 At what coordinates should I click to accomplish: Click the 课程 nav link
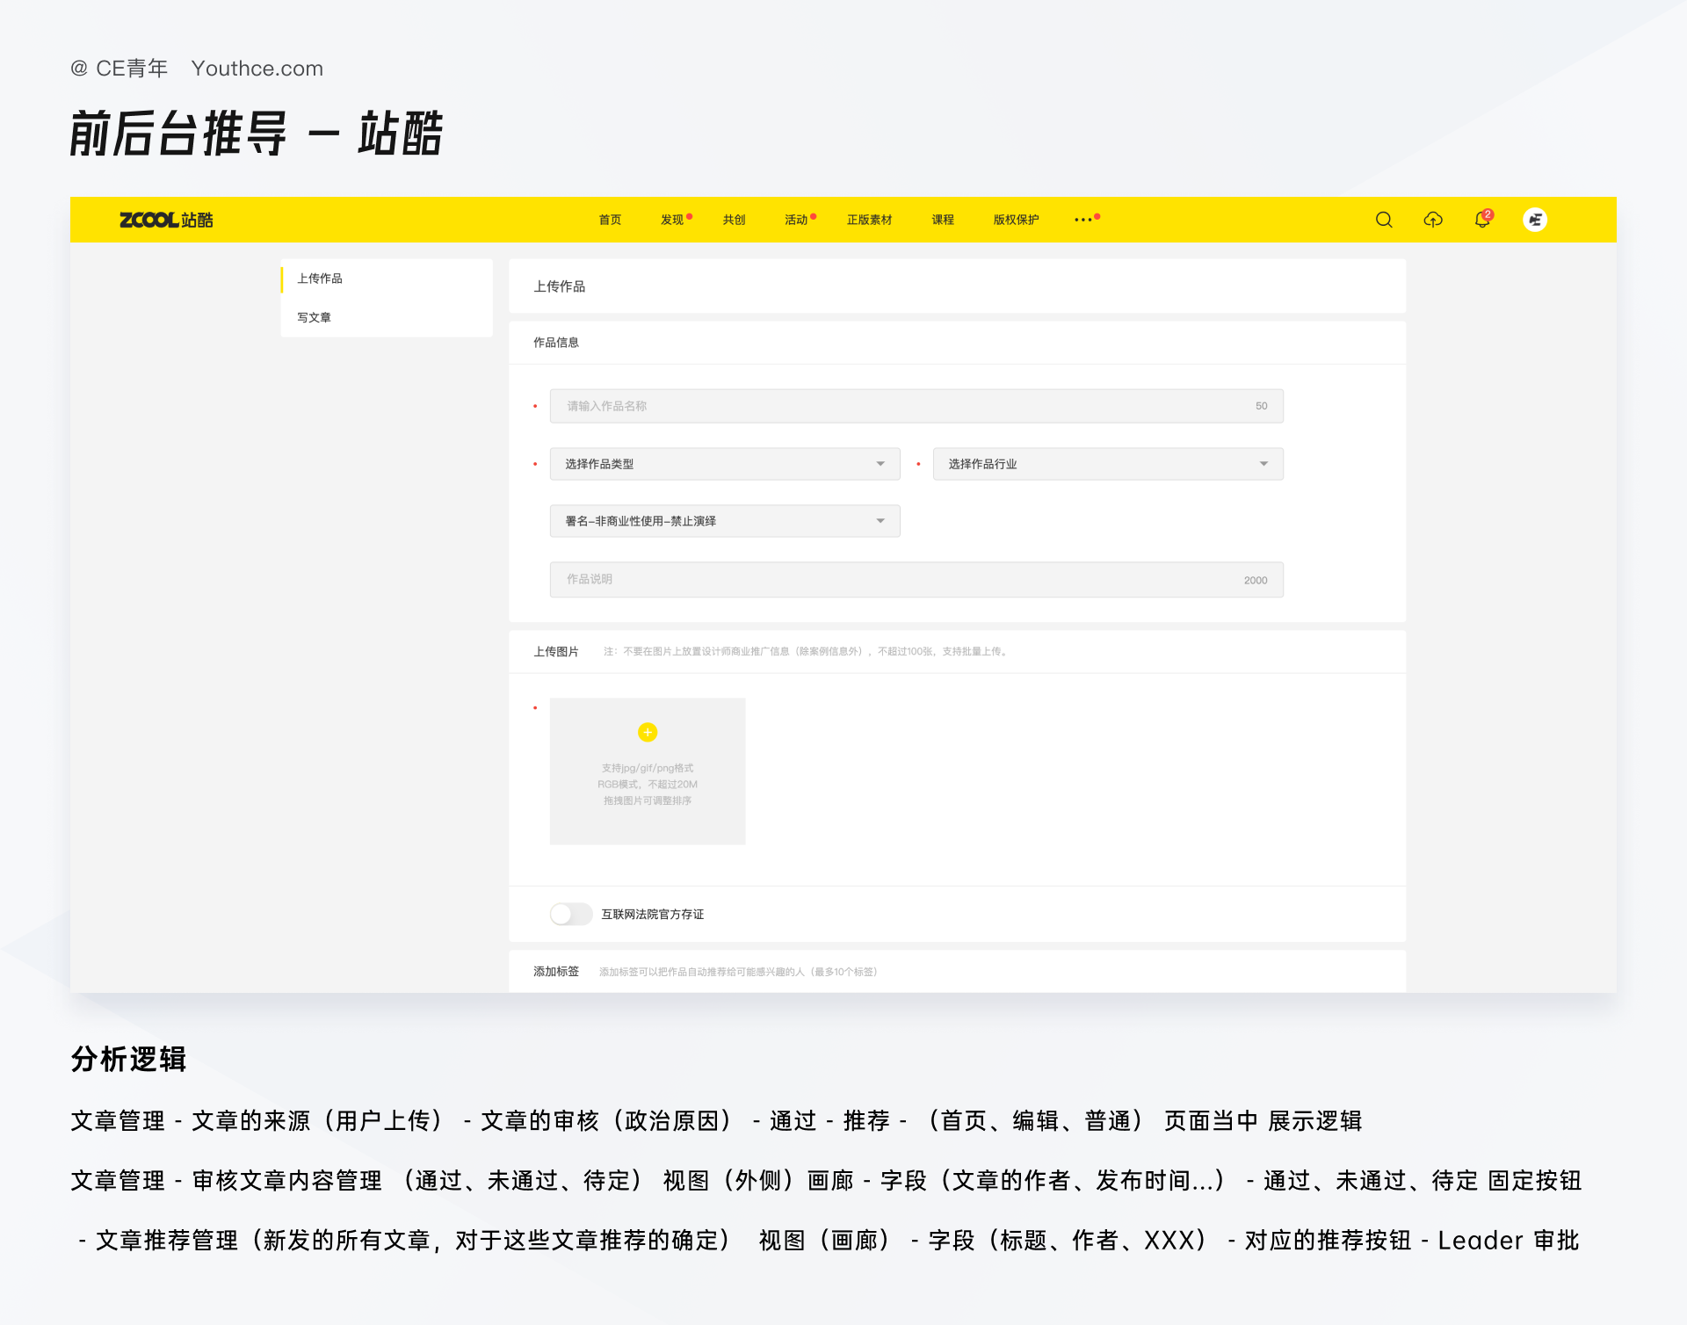pos(943,220)
